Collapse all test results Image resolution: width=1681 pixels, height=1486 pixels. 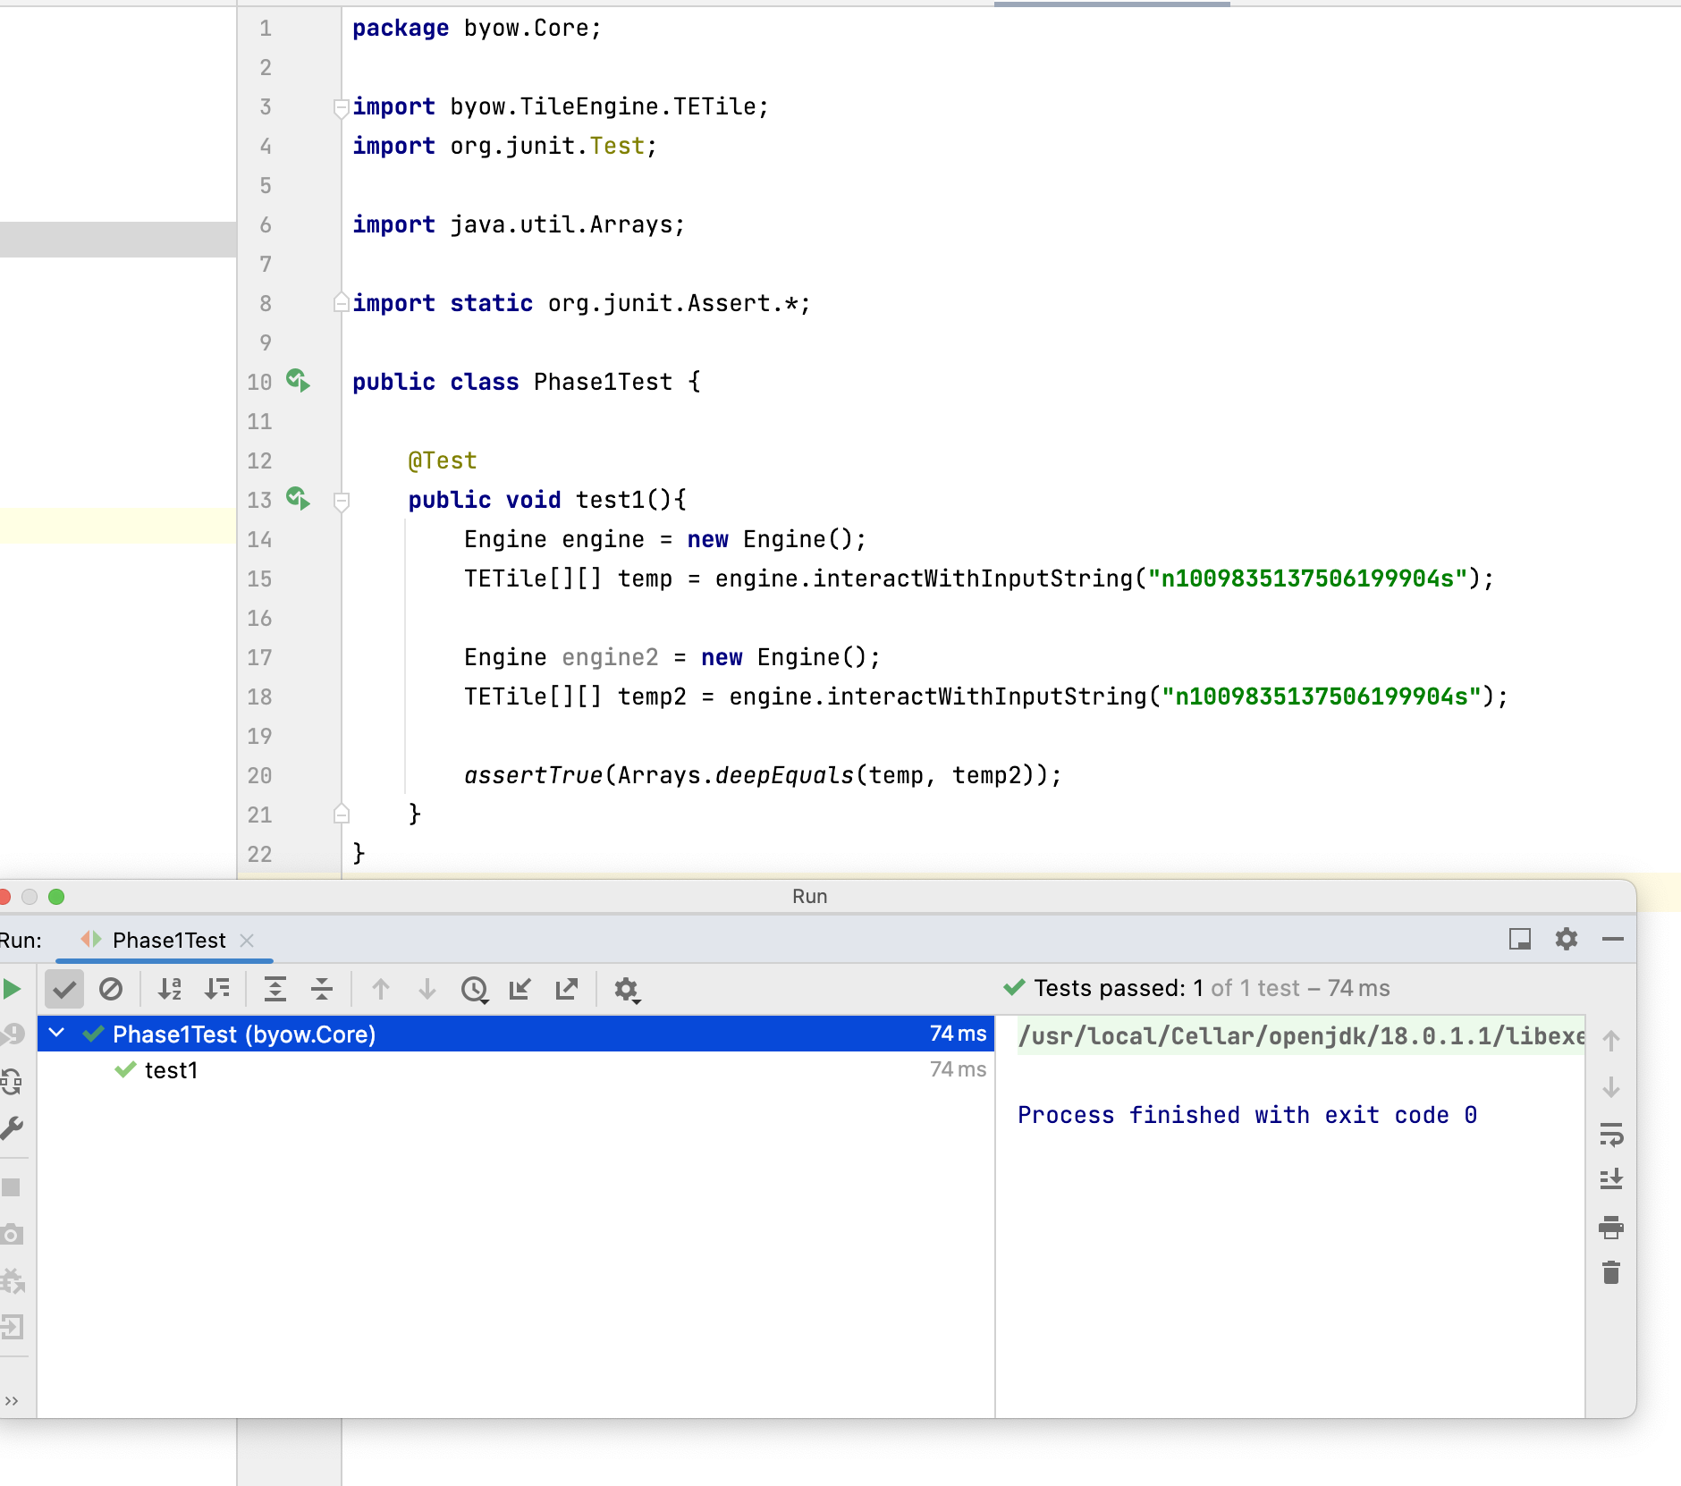[x=322, y=989]
